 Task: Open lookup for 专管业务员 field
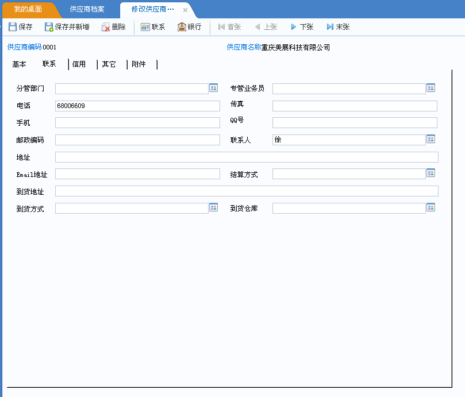[431, 88]
